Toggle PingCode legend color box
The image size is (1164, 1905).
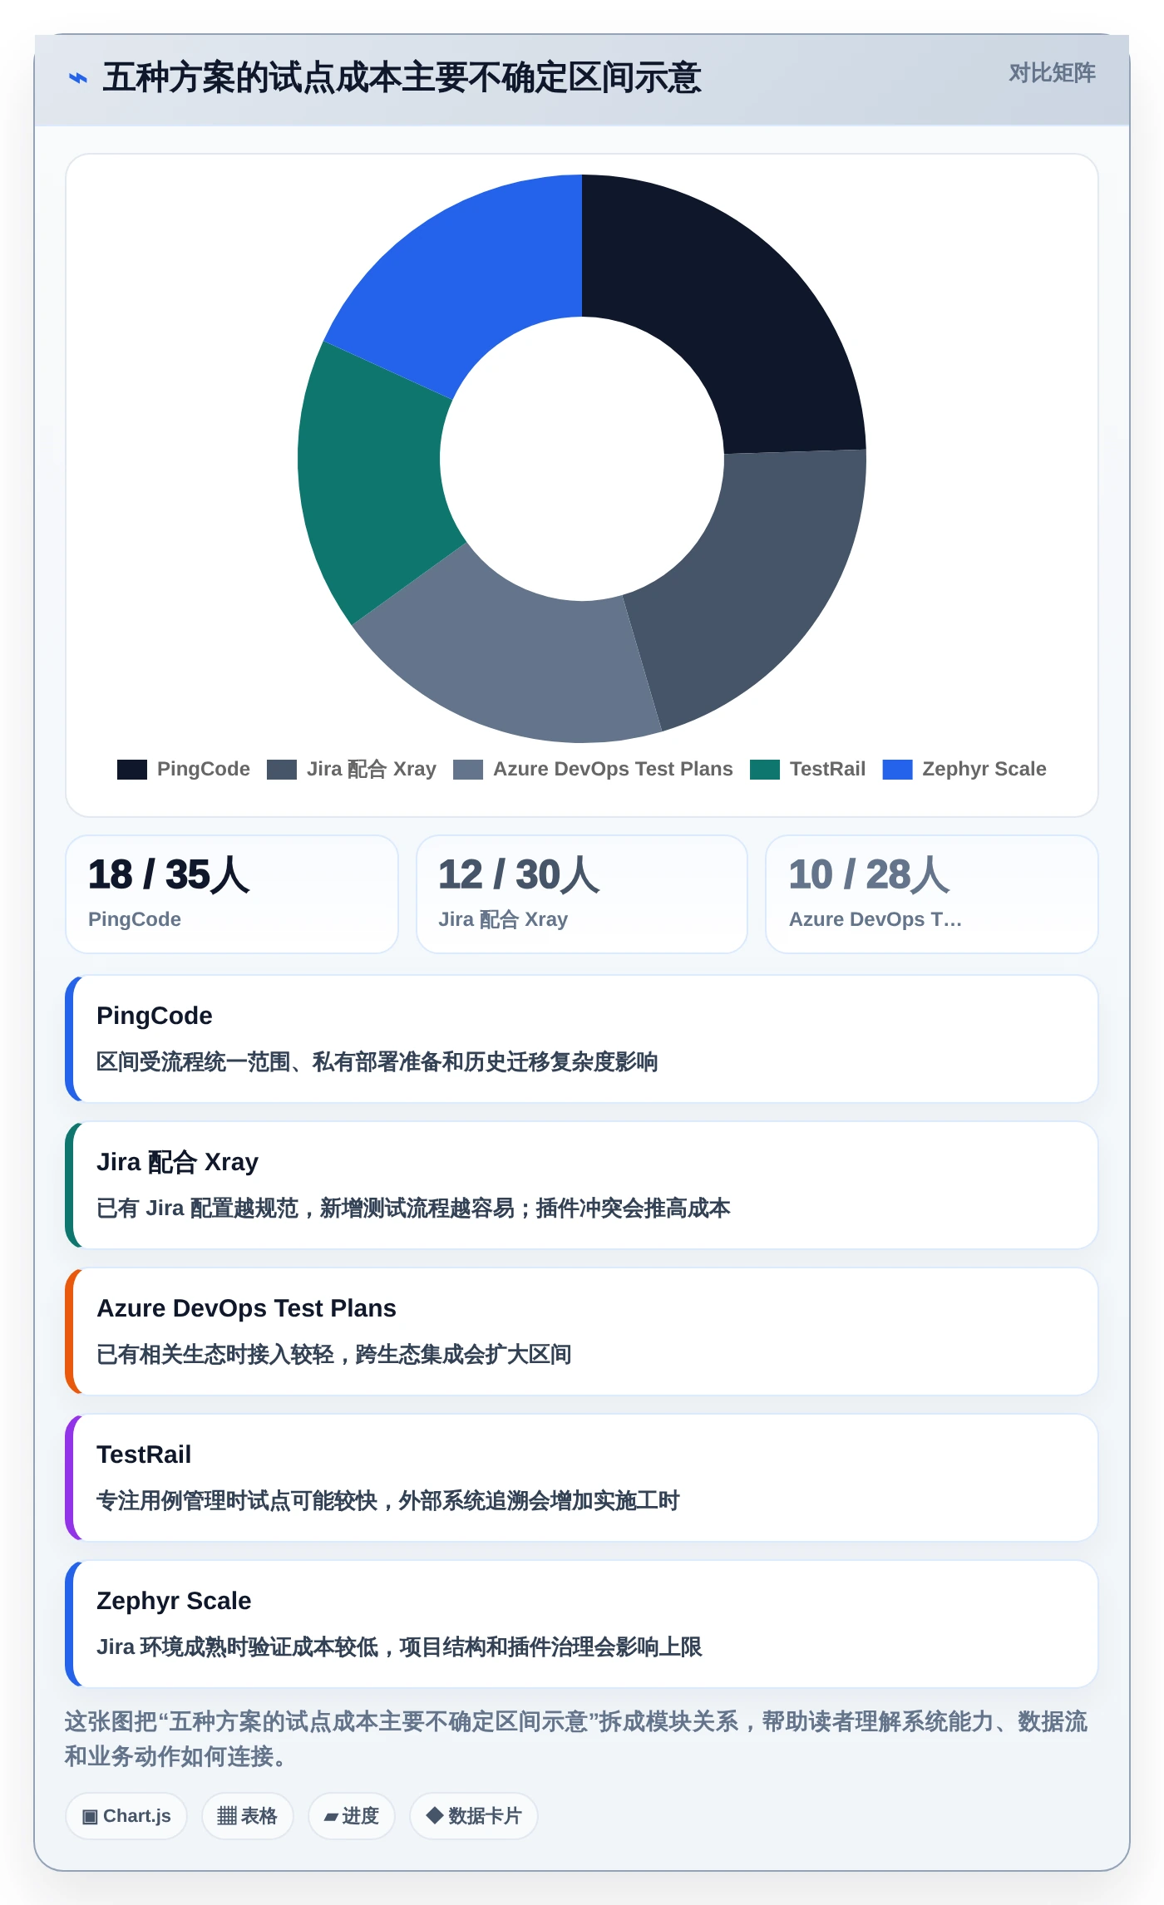pos(132,770)
